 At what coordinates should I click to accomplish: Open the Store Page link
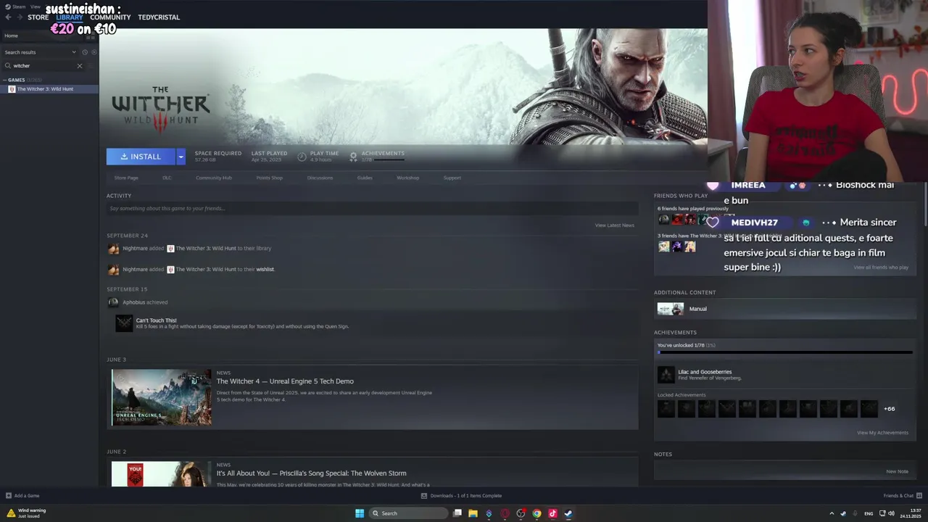click(126, 178)
